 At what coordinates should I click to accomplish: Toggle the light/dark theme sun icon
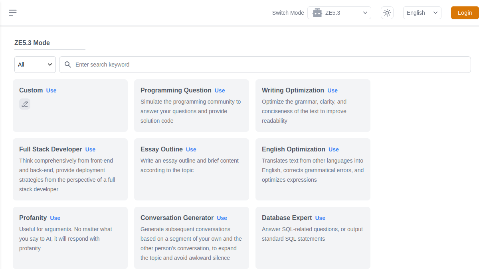(x=387, y=13)
